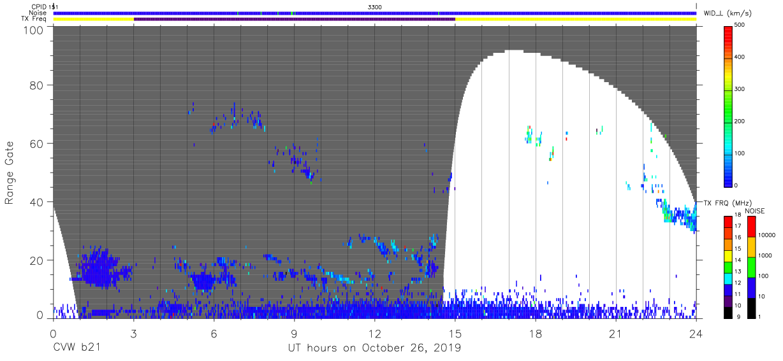The width and height of the screenshot is (783, 361).
Task: Click the 'Noise' row label above the plot
Action: (x=37, y=13)
